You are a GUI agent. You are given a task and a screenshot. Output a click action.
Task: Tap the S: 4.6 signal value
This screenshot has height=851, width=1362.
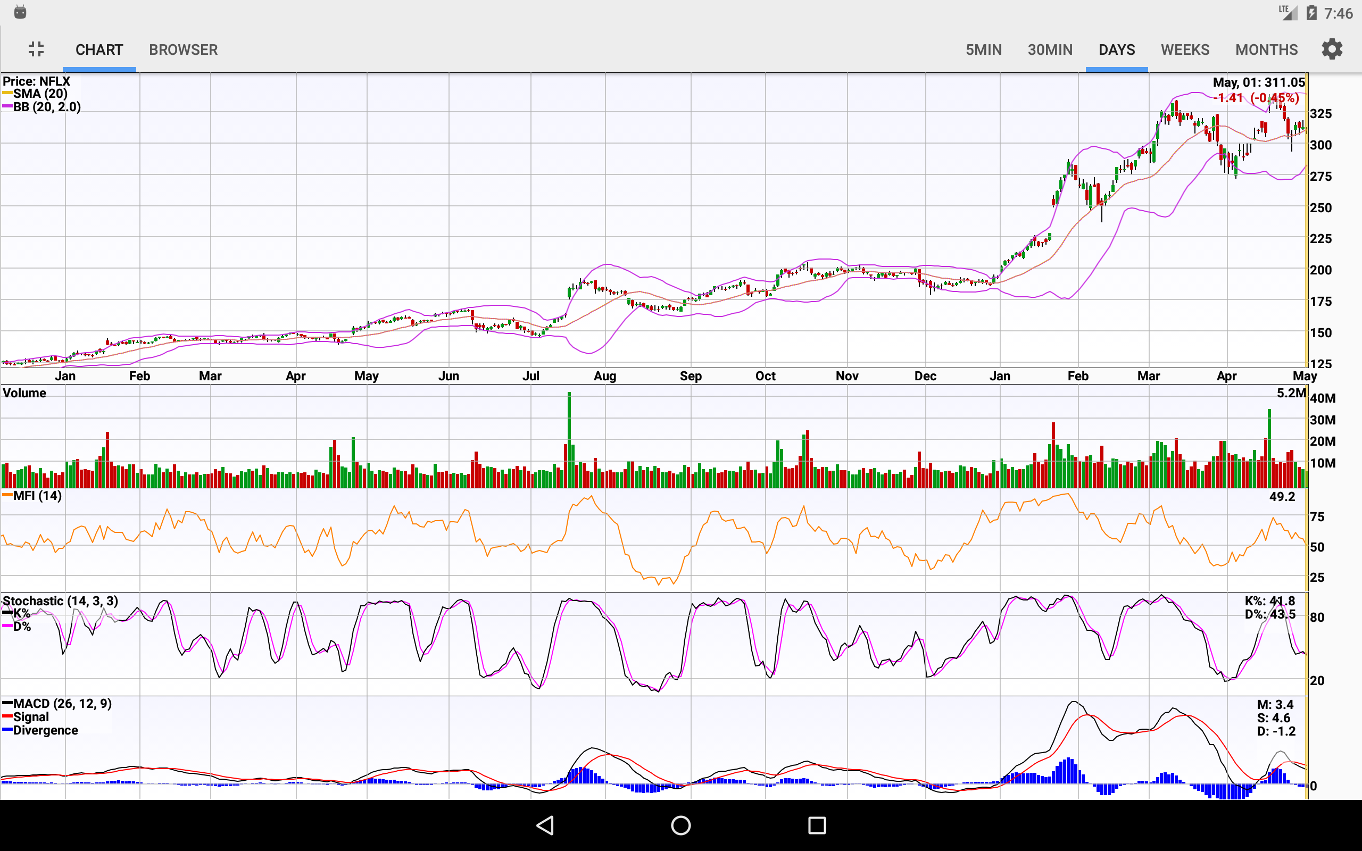point(1274,717)
